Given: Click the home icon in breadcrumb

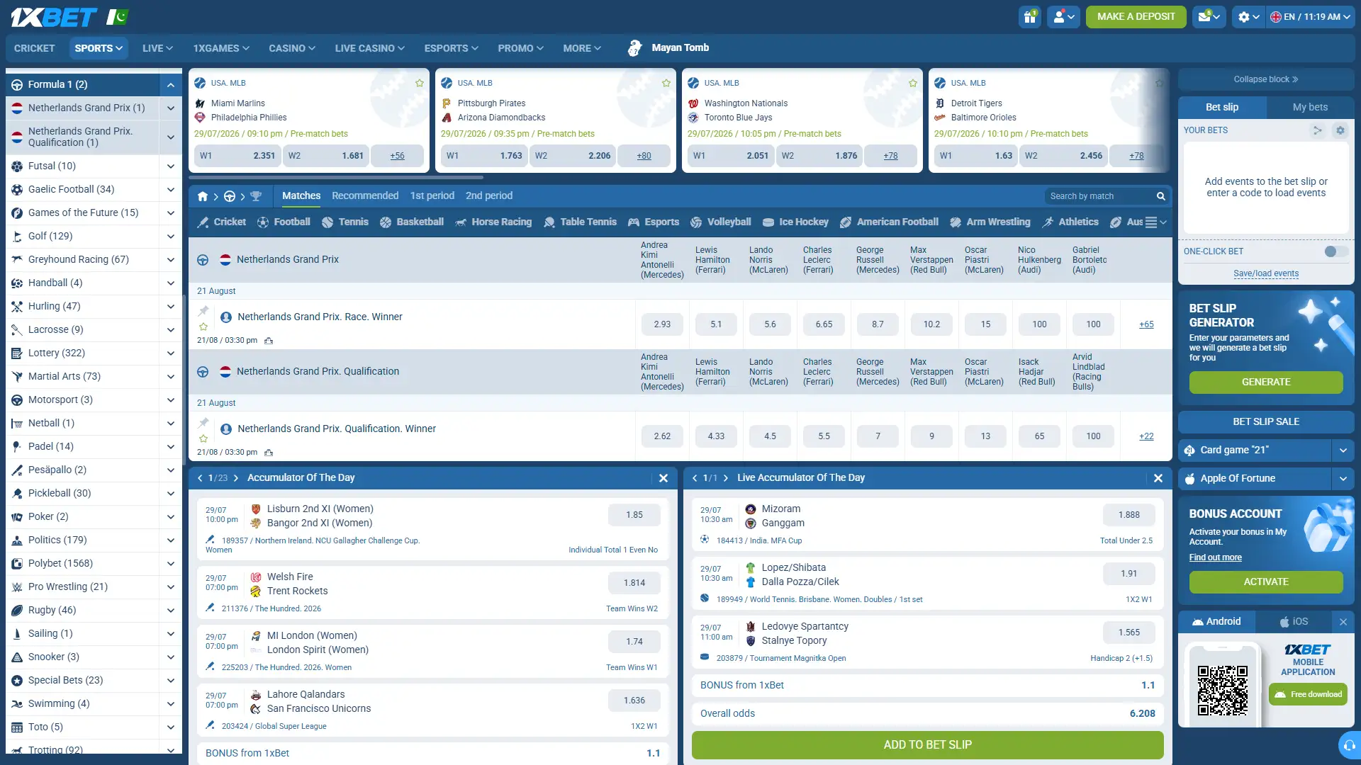Looking at the screenshot, I should click(x=203, y=196).
